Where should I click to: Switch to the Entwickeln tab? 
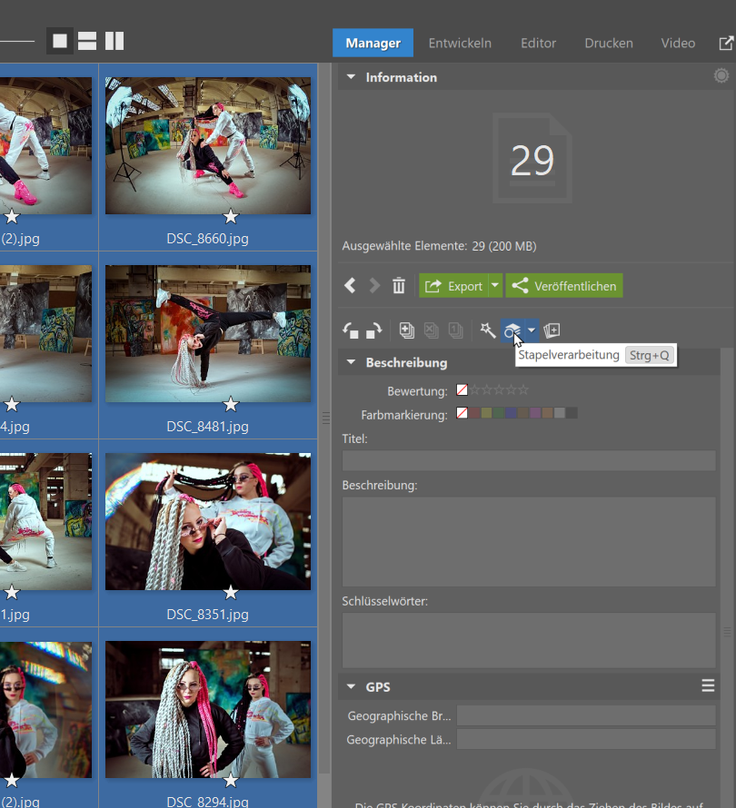[460, 43]
